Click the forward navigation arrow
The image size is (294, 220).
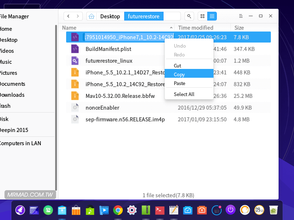pyautogui.click(x=78, y=16)
